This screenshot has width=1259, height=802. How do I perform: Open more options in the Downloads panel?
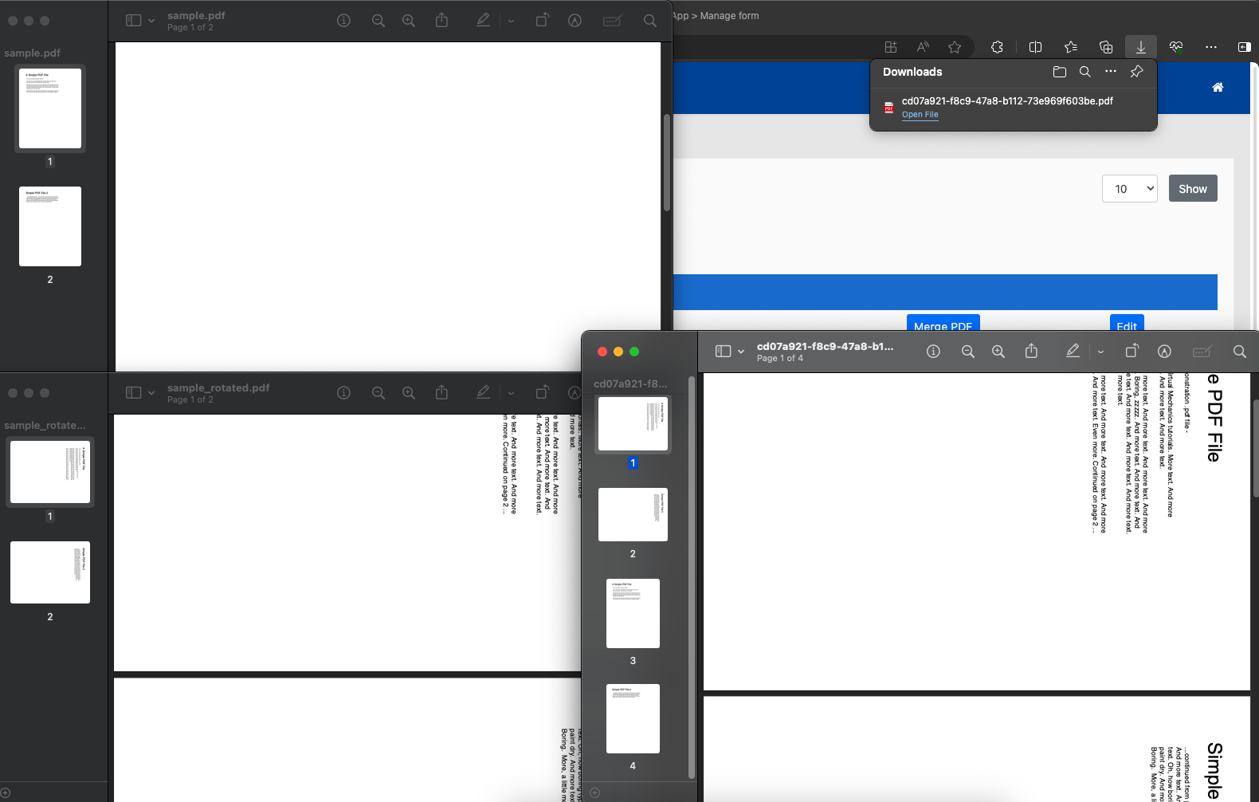pyautogui.click(x=1110, y=72)
